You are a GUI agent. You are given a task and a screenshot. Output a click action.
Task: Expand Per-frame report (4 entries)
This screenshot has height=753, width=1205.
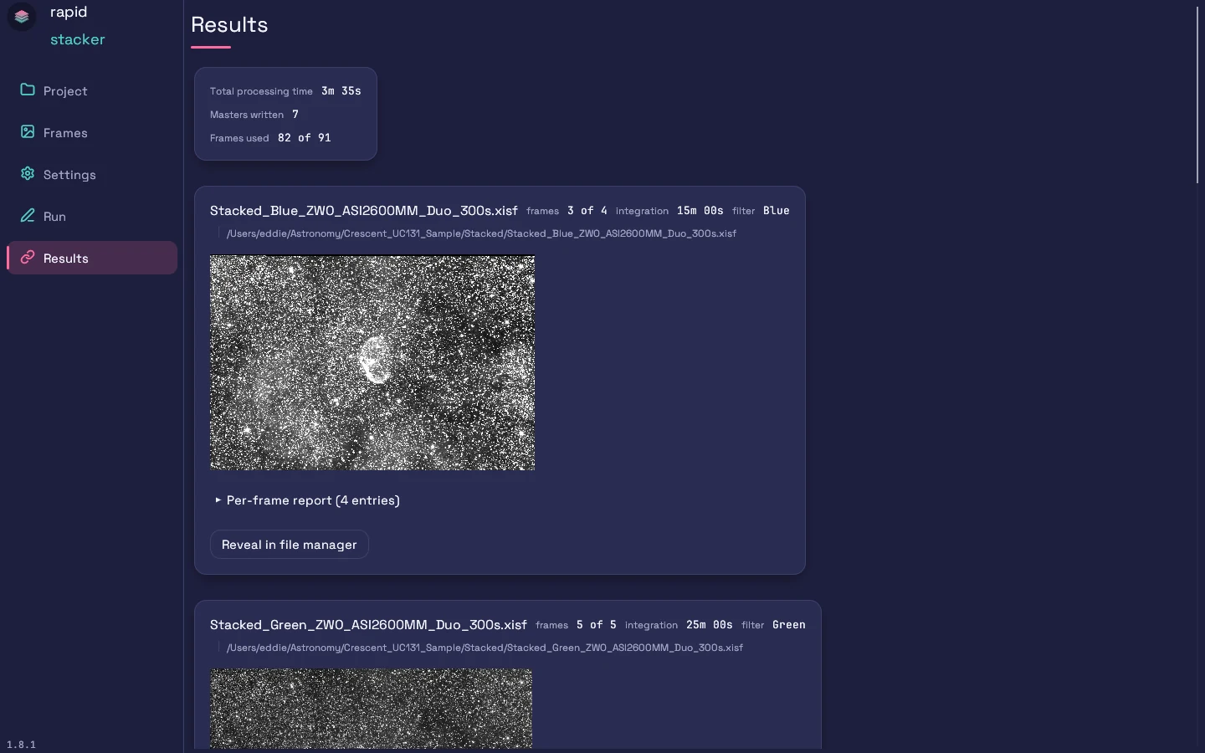307,500
